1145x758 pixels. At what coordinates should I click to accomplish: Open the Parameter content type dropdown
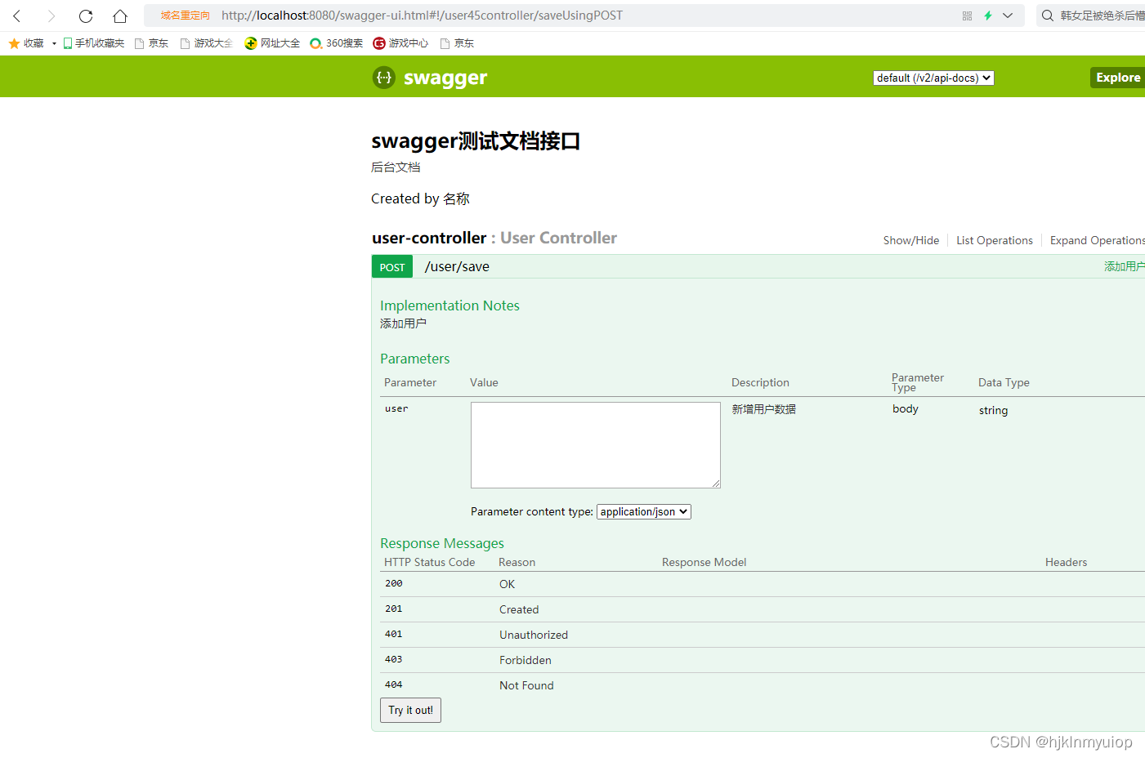pos(644,511)
